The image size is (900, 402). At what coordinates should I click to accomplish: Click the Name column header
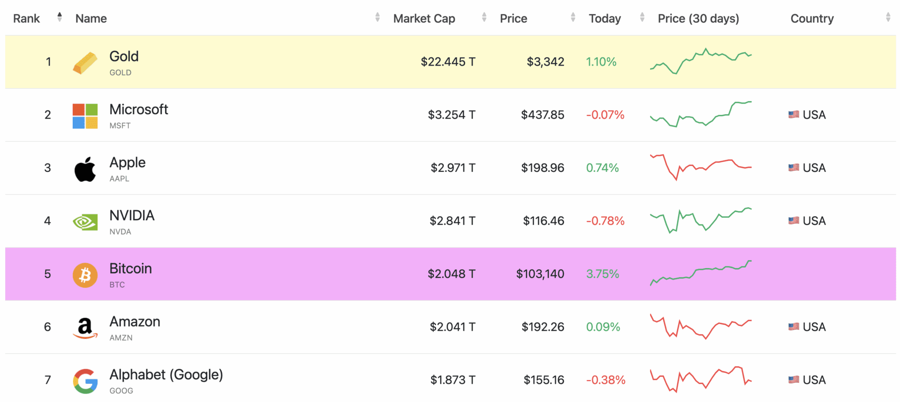(x=91, y=19)
